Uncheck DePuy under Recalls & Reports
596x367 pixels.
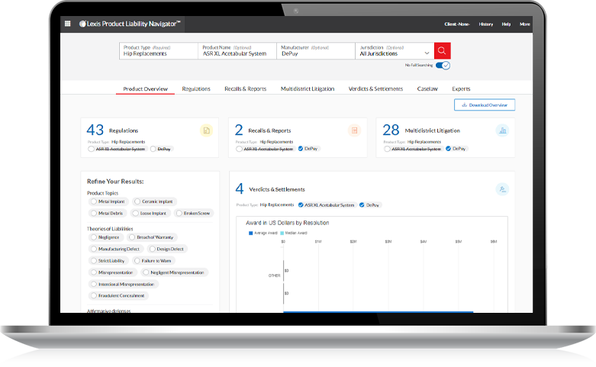[x=301, y=149]
